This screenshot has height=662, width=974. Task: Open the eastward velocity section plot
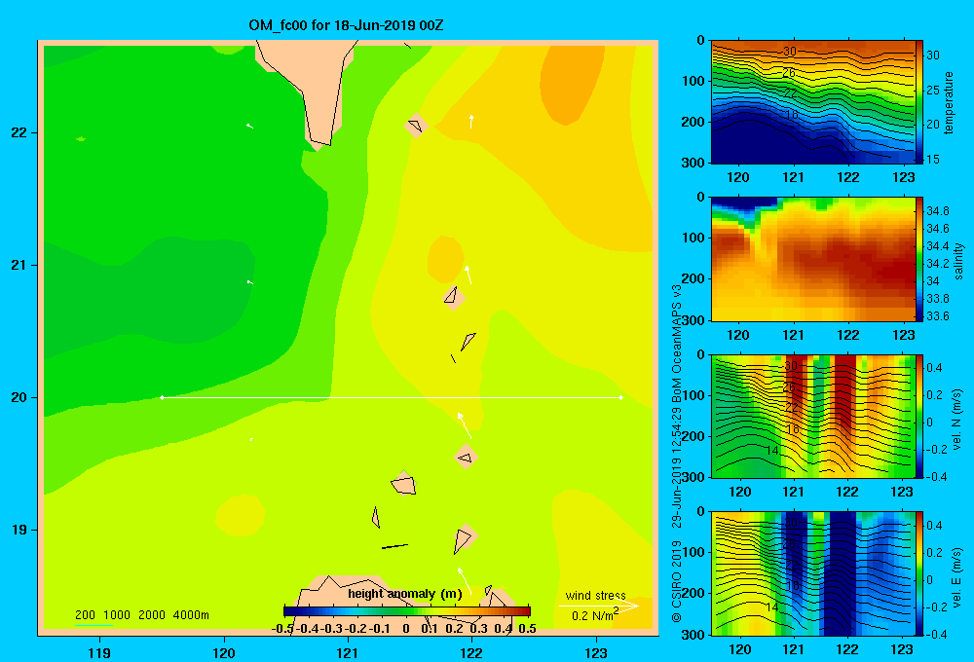pos(813,573)
